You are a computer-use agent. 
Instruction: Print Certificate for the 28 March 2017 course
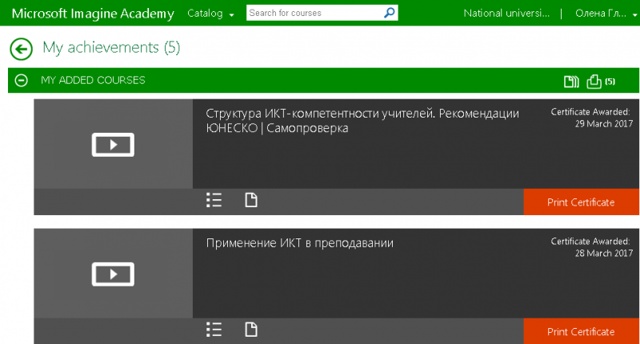[x=582, y=331]
